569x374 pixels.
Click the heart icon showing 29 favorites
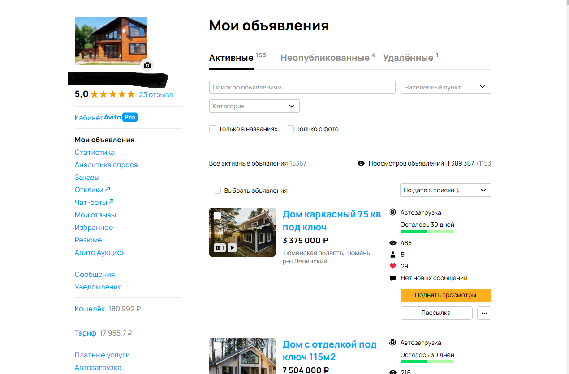(x=393, y=266)
